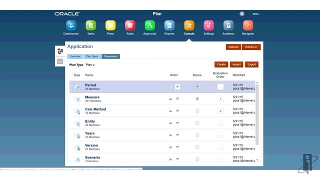Click the Entity dimension type icon

point(77,123)
